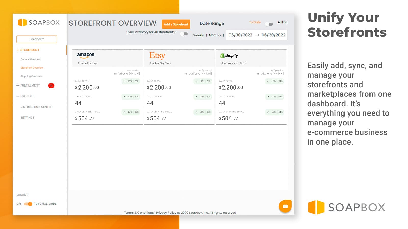408x229 pixels.
Task: Select the Monthly date range option
Action: coord(215,35)
